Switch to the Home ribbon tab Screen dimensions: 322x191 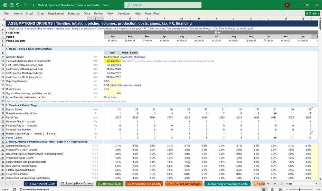click(18, 13)
